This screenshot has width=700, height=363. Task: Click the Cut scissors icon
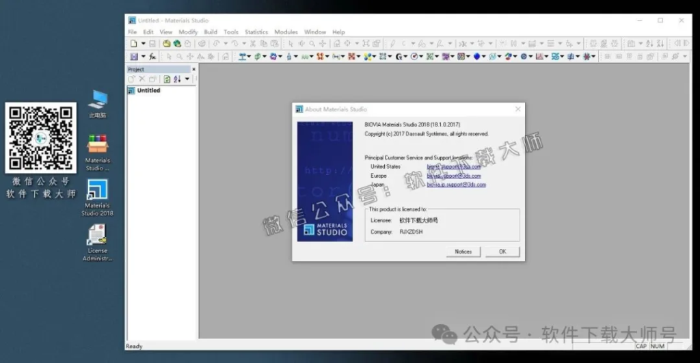(x=253, y=44)
